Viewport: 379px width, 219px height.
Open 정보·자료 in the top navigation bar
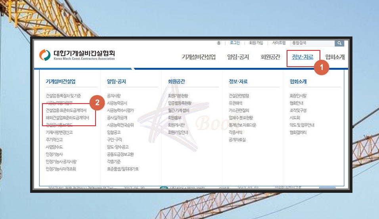click(302, 57)
